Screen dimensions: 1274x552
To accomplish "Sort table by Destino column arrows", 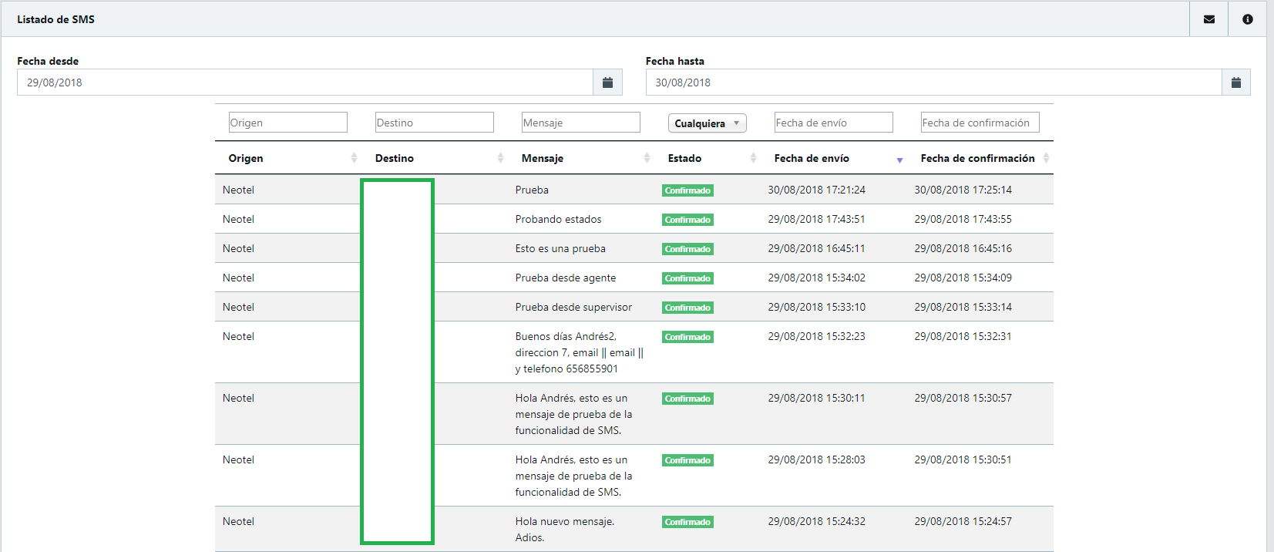I will pyautogui.click(x=500, y=158).
